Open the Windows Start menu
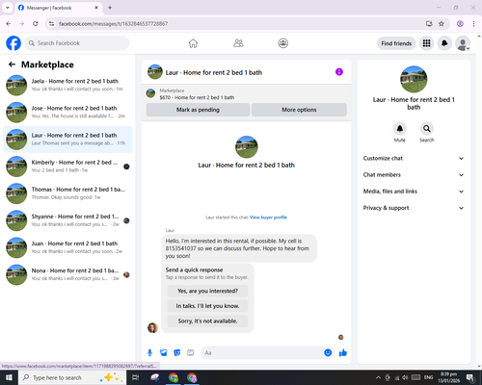This screenshot has height=385, width=482. (x=9, y=377)
